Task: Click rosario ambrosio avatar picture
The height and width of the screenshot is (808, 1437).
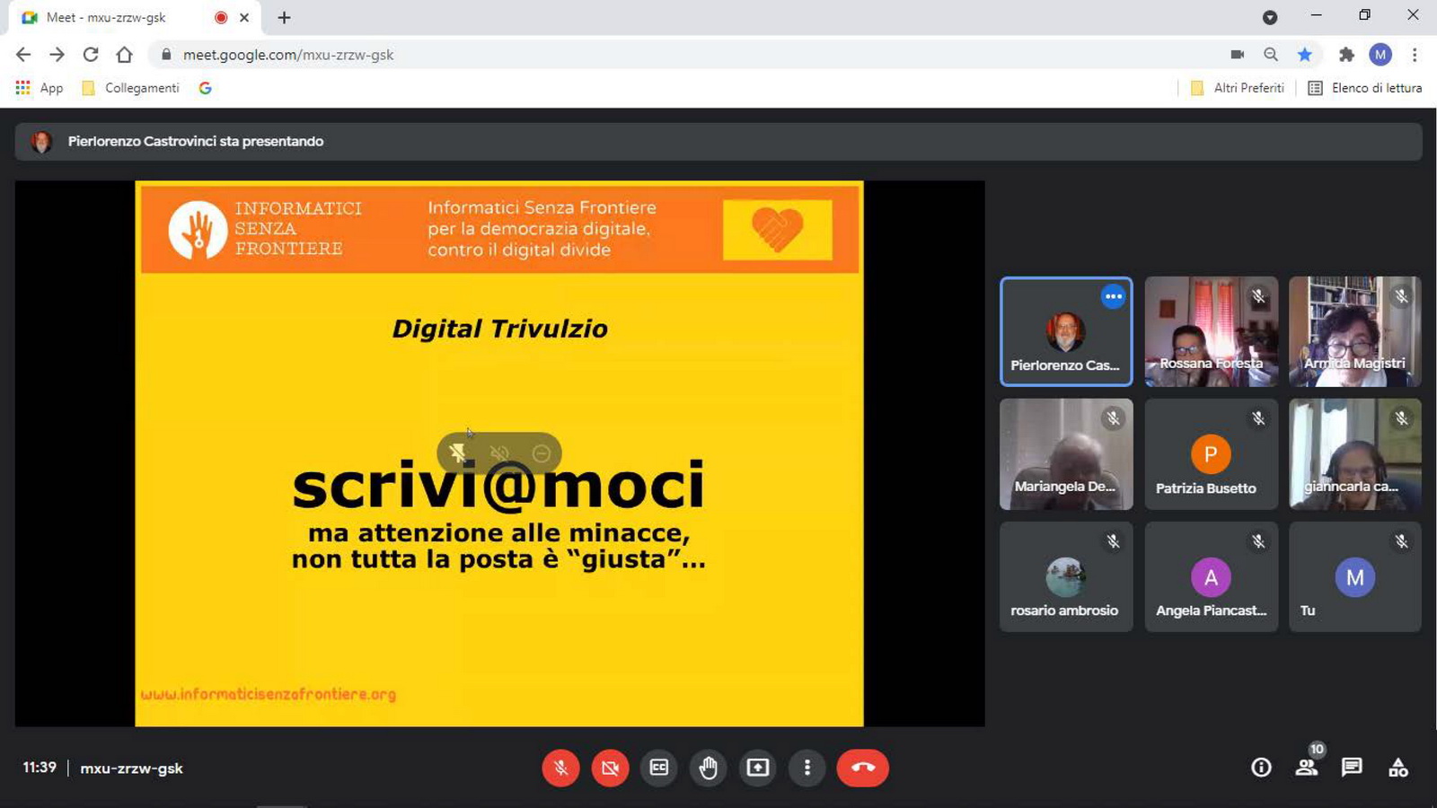Action: click(1066, 577)
